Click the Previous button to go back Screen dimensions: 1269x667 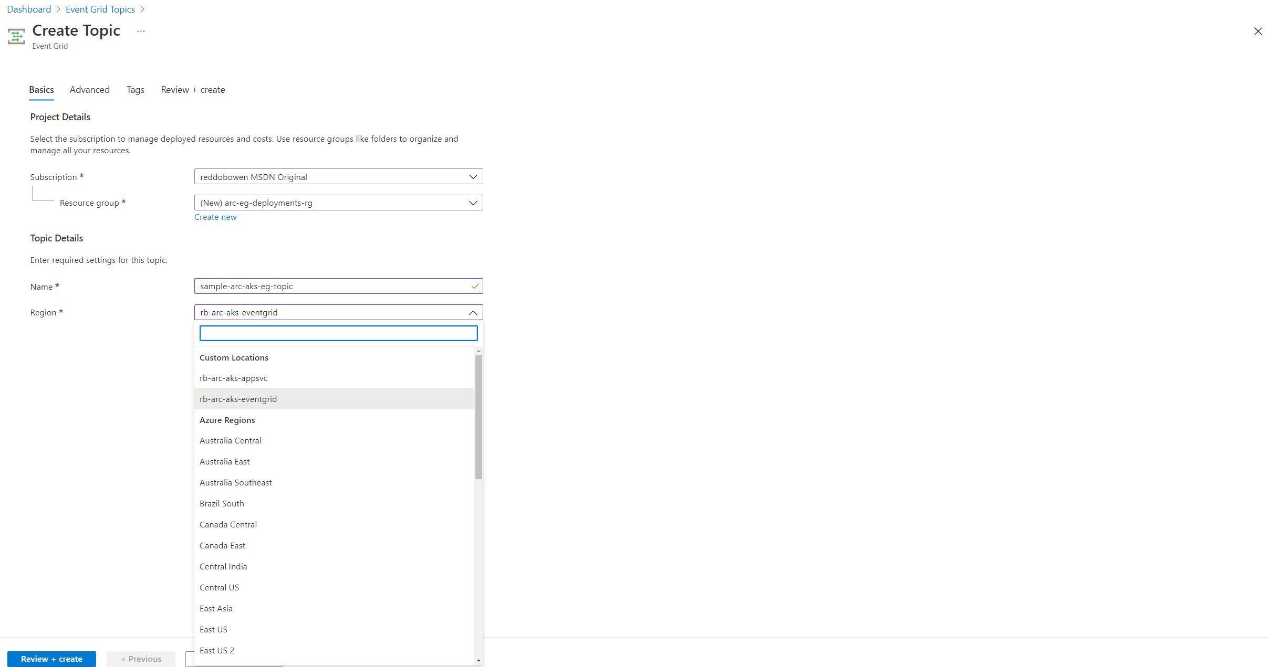[x=141, y=659]
